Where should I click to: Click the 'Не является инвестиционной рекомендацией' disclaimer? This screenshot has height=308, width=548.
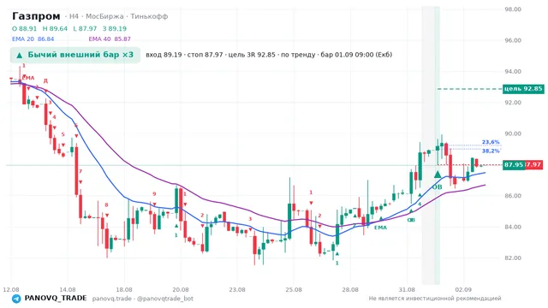click(x=435, y=299)
